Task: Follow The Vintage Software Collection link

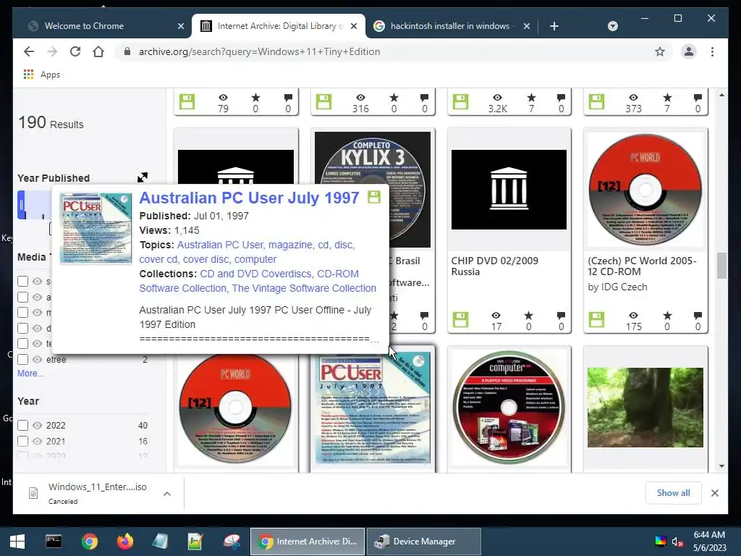Action: 304,288
